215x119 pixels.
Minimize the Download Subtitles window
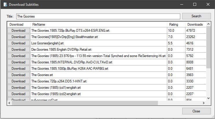click(x=182, y=4)
